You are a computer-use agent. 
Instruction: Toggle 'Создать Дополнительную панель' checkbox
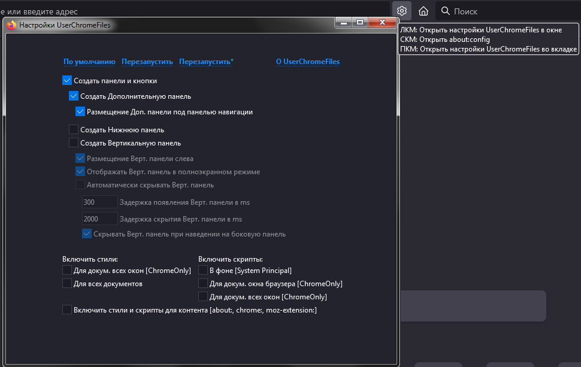coord(74,96)
